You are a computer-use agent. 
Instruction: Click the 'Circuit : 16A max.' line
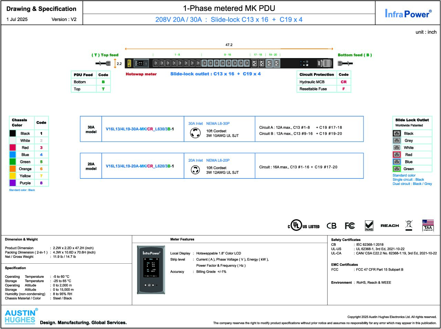coord(298,167)
